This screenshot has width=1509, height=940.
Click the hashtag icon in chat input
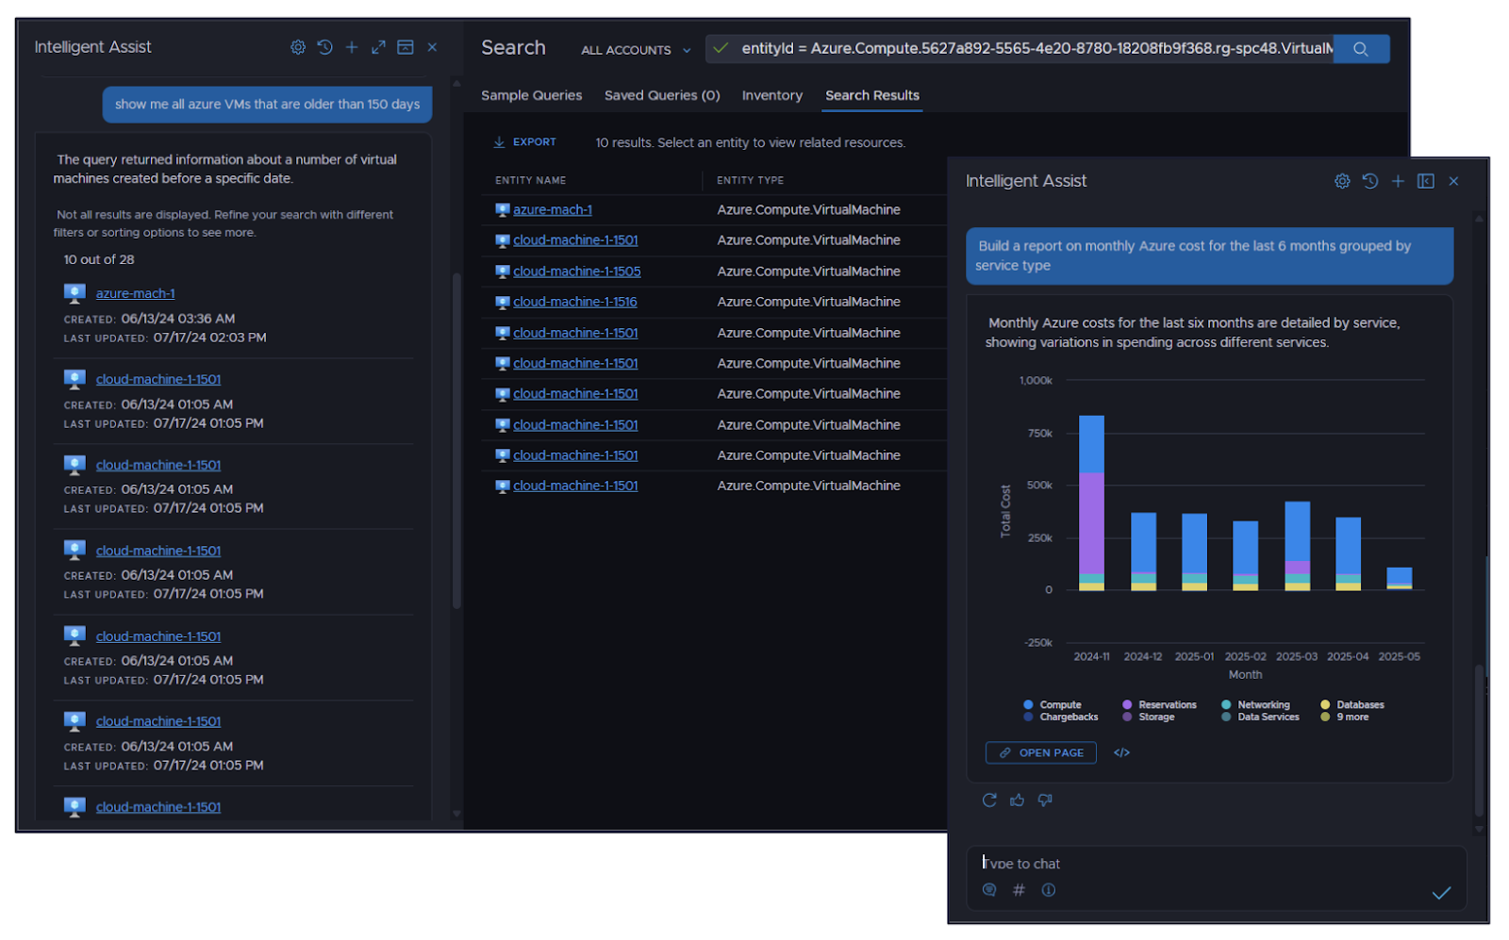1019,890
